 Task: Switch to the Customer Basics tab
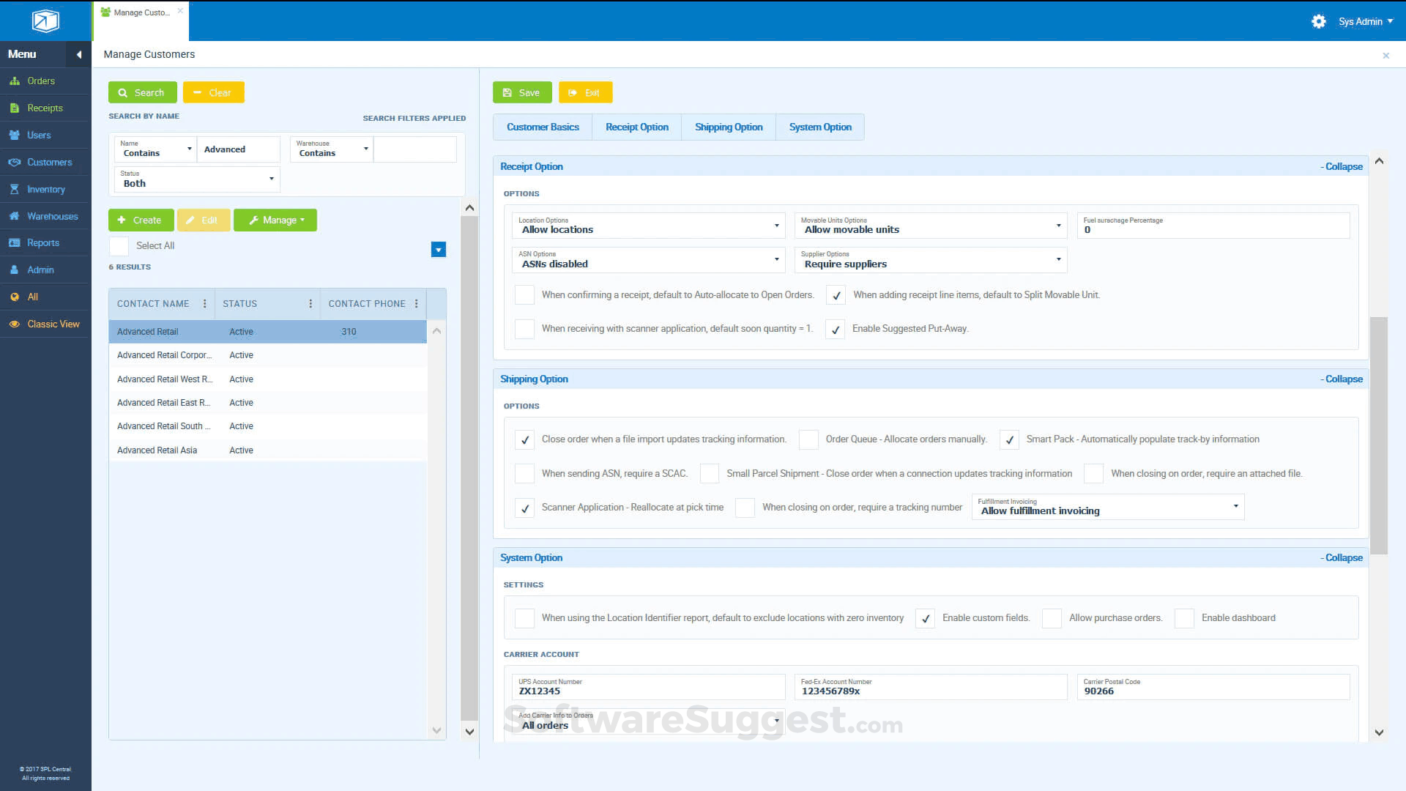(x=543, y=127)
